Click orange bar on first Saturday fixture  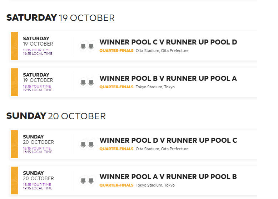[14, 46]
